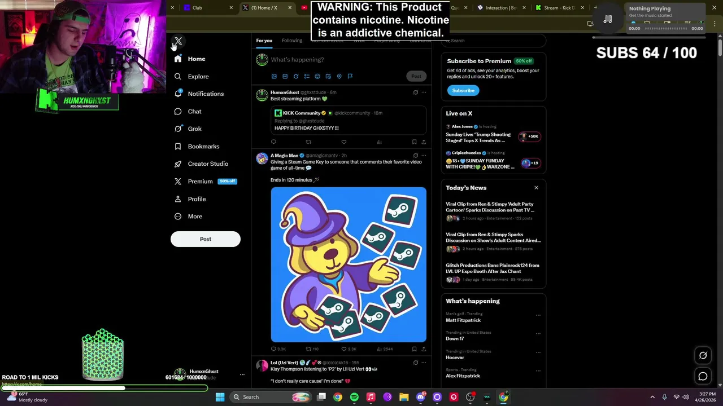Open File Explorer from the taskbar
The width and height of the screenshot is (723, 406).
(x=404, y=397)
